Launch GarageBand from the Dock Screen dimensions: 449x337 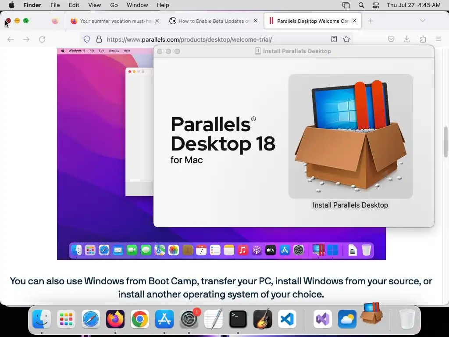point(263,319)
